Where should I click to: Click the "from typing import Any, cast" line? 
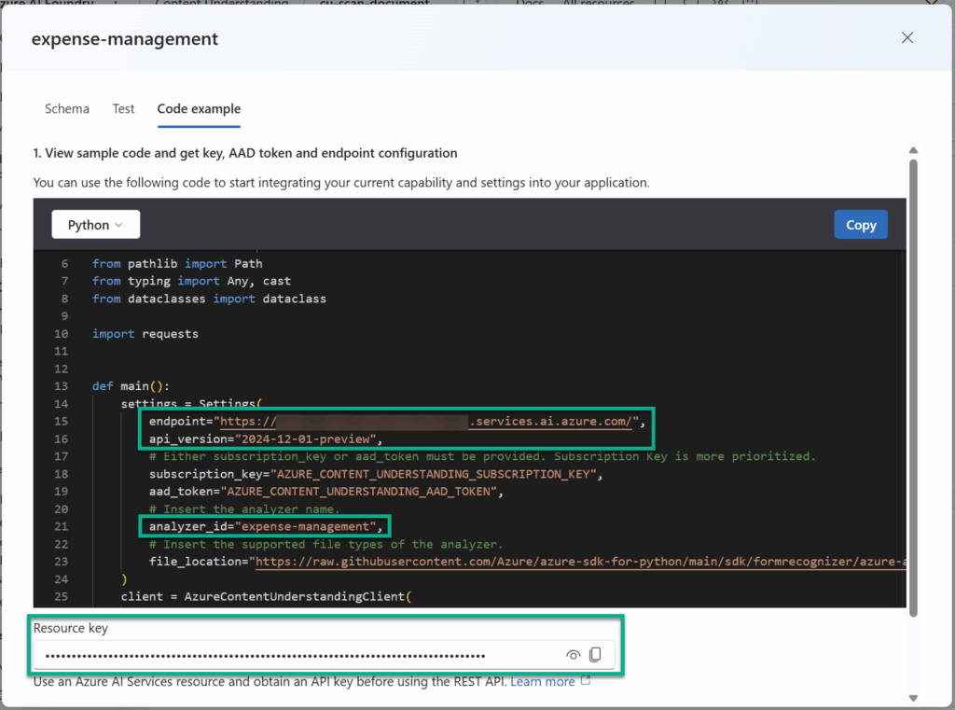[191, 281]
